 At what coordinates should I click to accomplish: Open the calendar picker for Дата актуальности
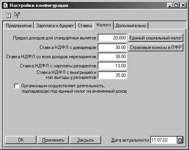[180, 140]
